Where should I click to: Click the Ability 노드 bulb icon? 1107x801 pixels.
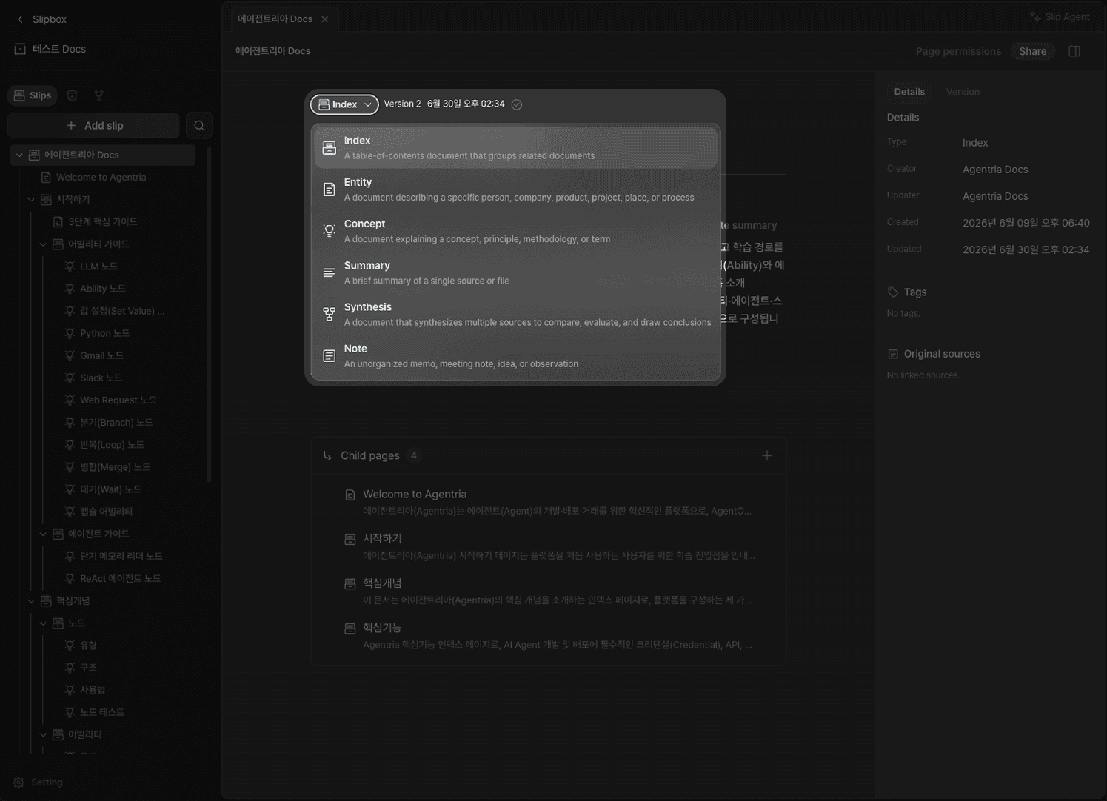click(70, 289)
